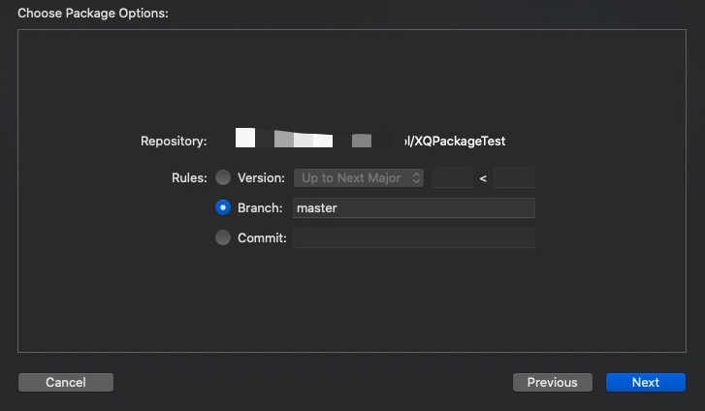Select the Commit rule radio button
Screen dimensions: 705x411
click(223, 237)
